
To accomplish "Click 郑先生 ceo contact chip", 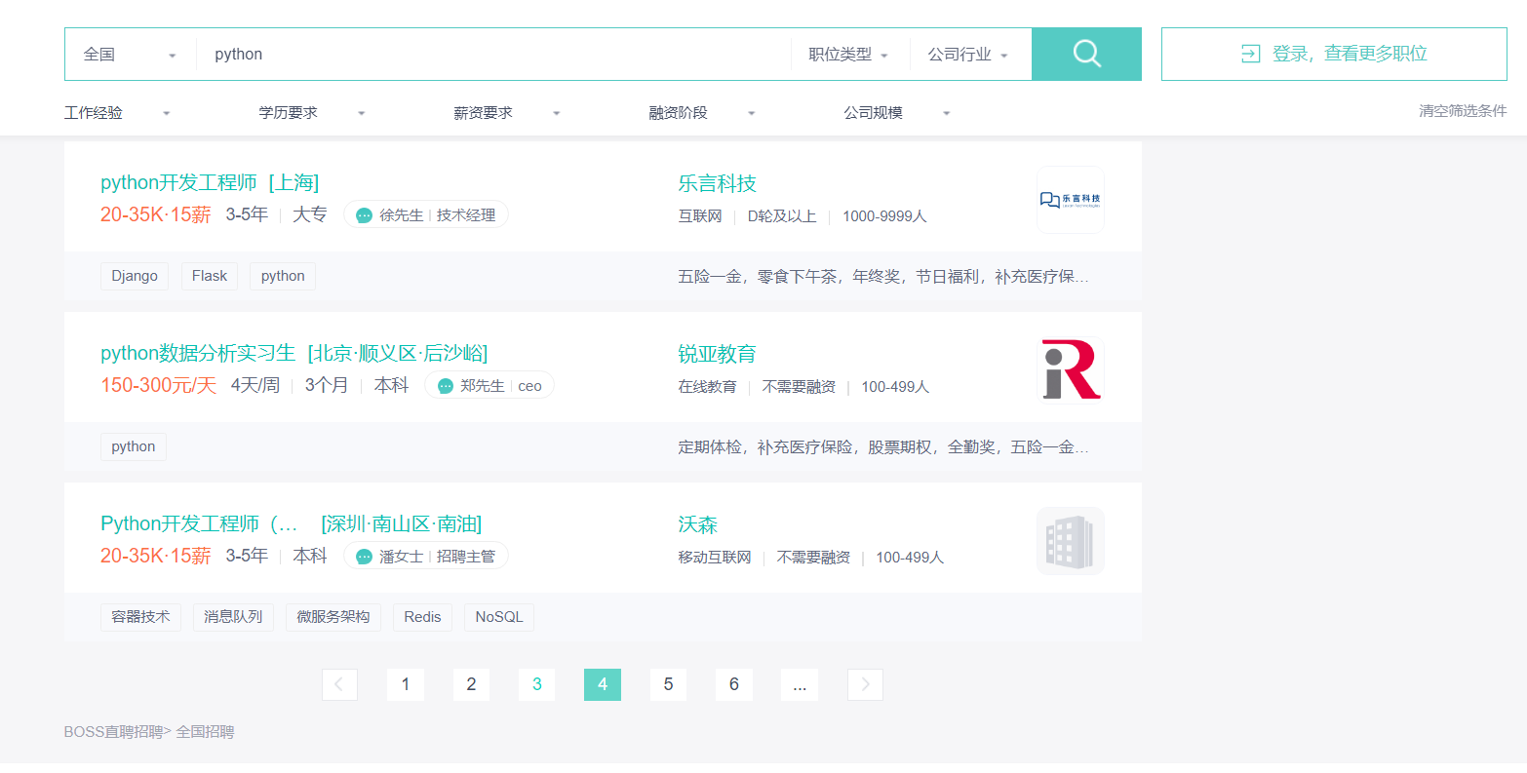I will tap(489, 386).
